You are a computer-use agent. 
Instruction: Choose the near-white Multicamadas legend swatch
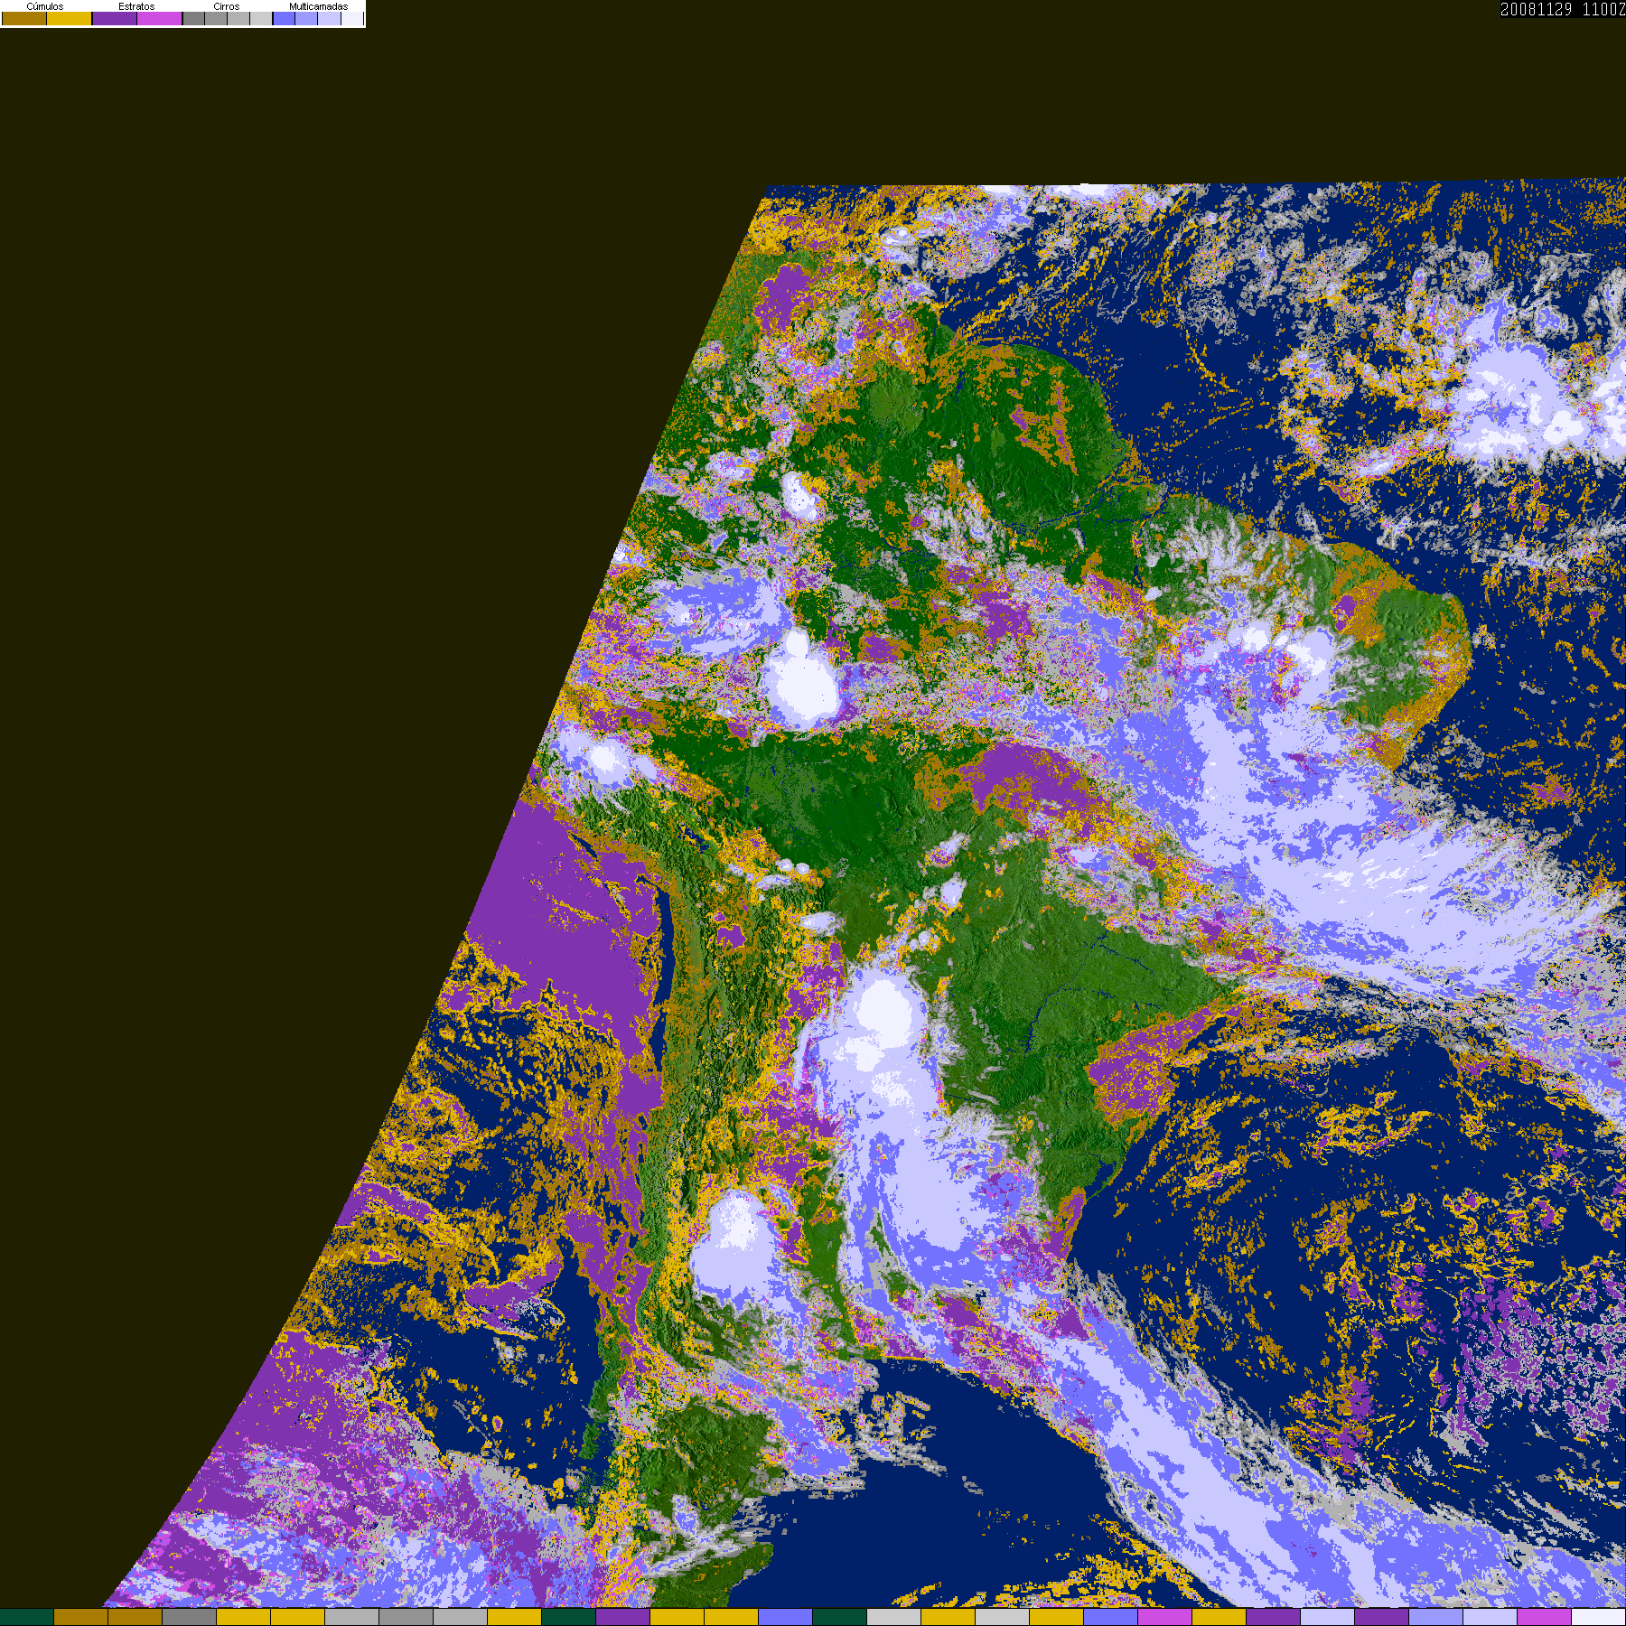point(352,18)
